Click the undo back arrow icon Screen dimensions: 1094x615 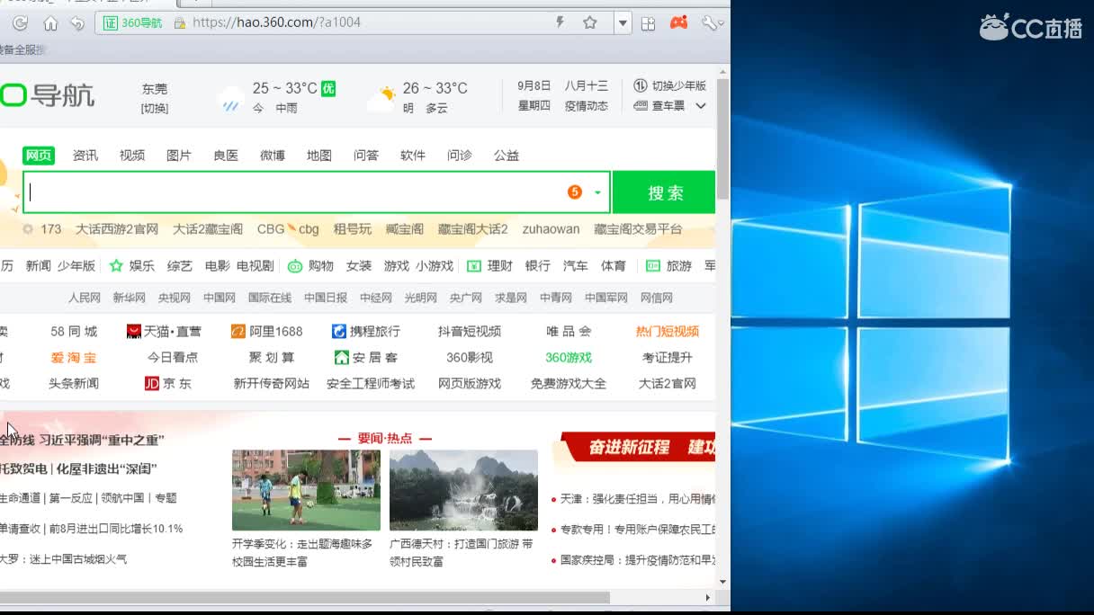tap(77, 22)
